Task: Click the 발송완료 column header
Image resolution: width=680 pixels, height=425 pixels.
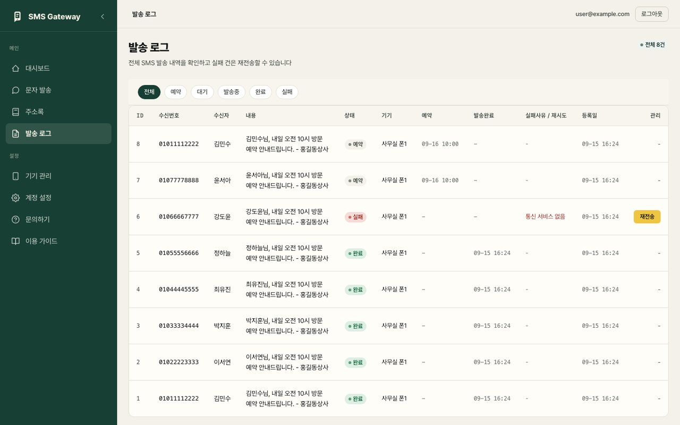Action: (x=484, y=116)
